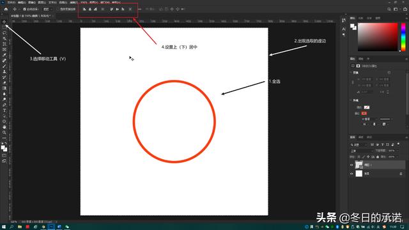This screenshot has height=230, width=409.
Task: Select the white background layer thumbnail
Action: point(359,173)
